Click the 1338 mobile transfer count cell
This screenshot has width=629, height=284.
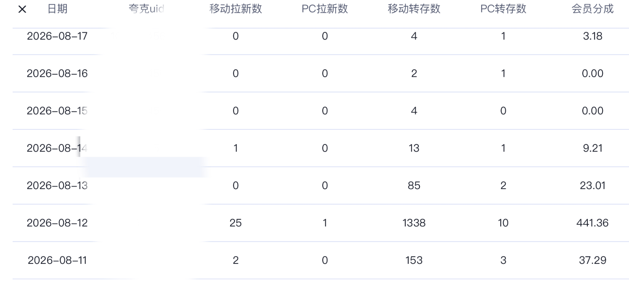coord(414,223)
